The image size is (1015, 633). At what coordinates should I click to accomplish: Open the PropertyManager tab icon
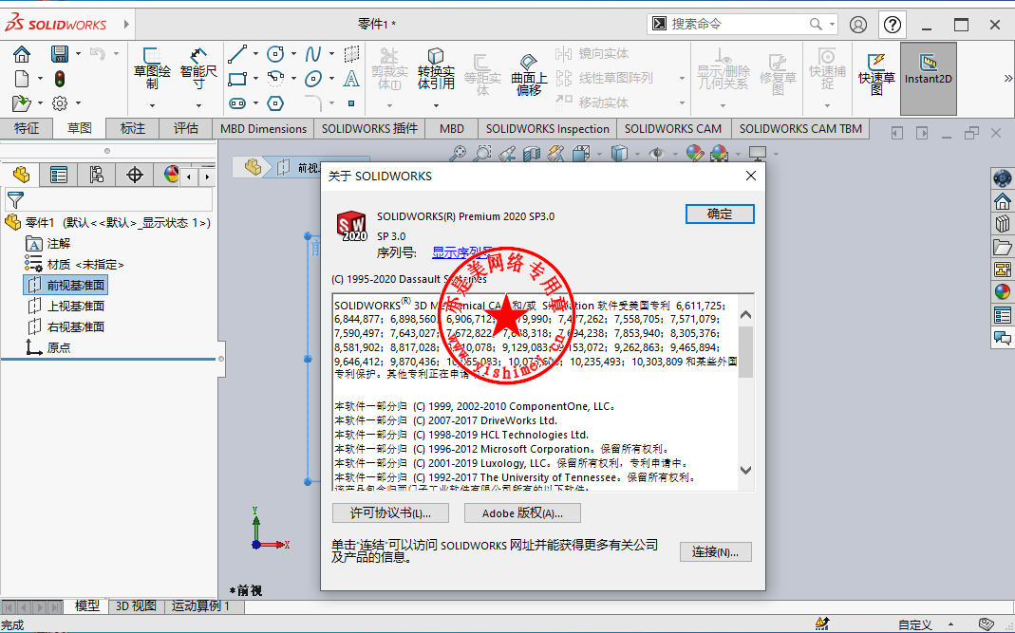coord(59,175)
